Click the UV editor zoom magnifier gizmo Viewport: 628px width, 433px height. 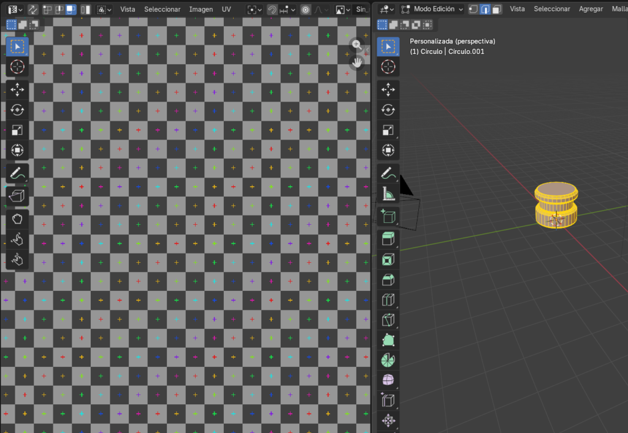[356, 45]
